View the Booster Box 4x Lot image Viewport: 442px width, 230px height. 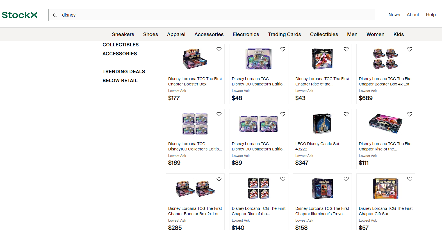coord(386,59)
